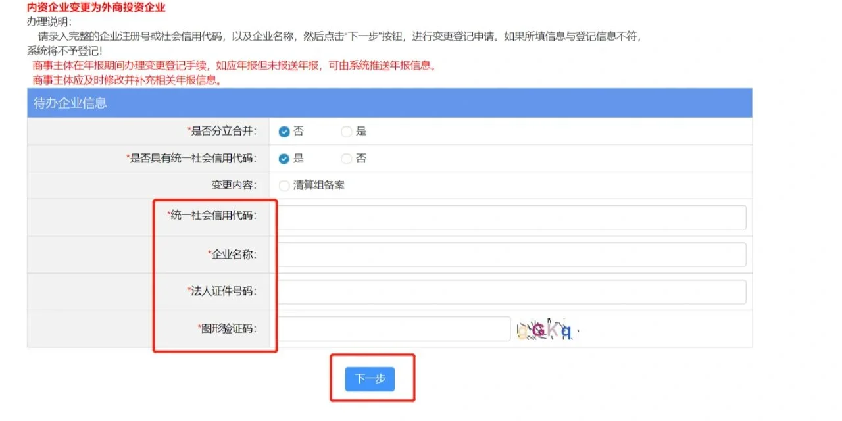Click the 统一社会信用代码 field label

(212, 215)
